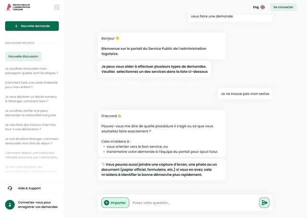307x218 pixels.
Task: Open the French nationality discussion
Action: point(31,113)
